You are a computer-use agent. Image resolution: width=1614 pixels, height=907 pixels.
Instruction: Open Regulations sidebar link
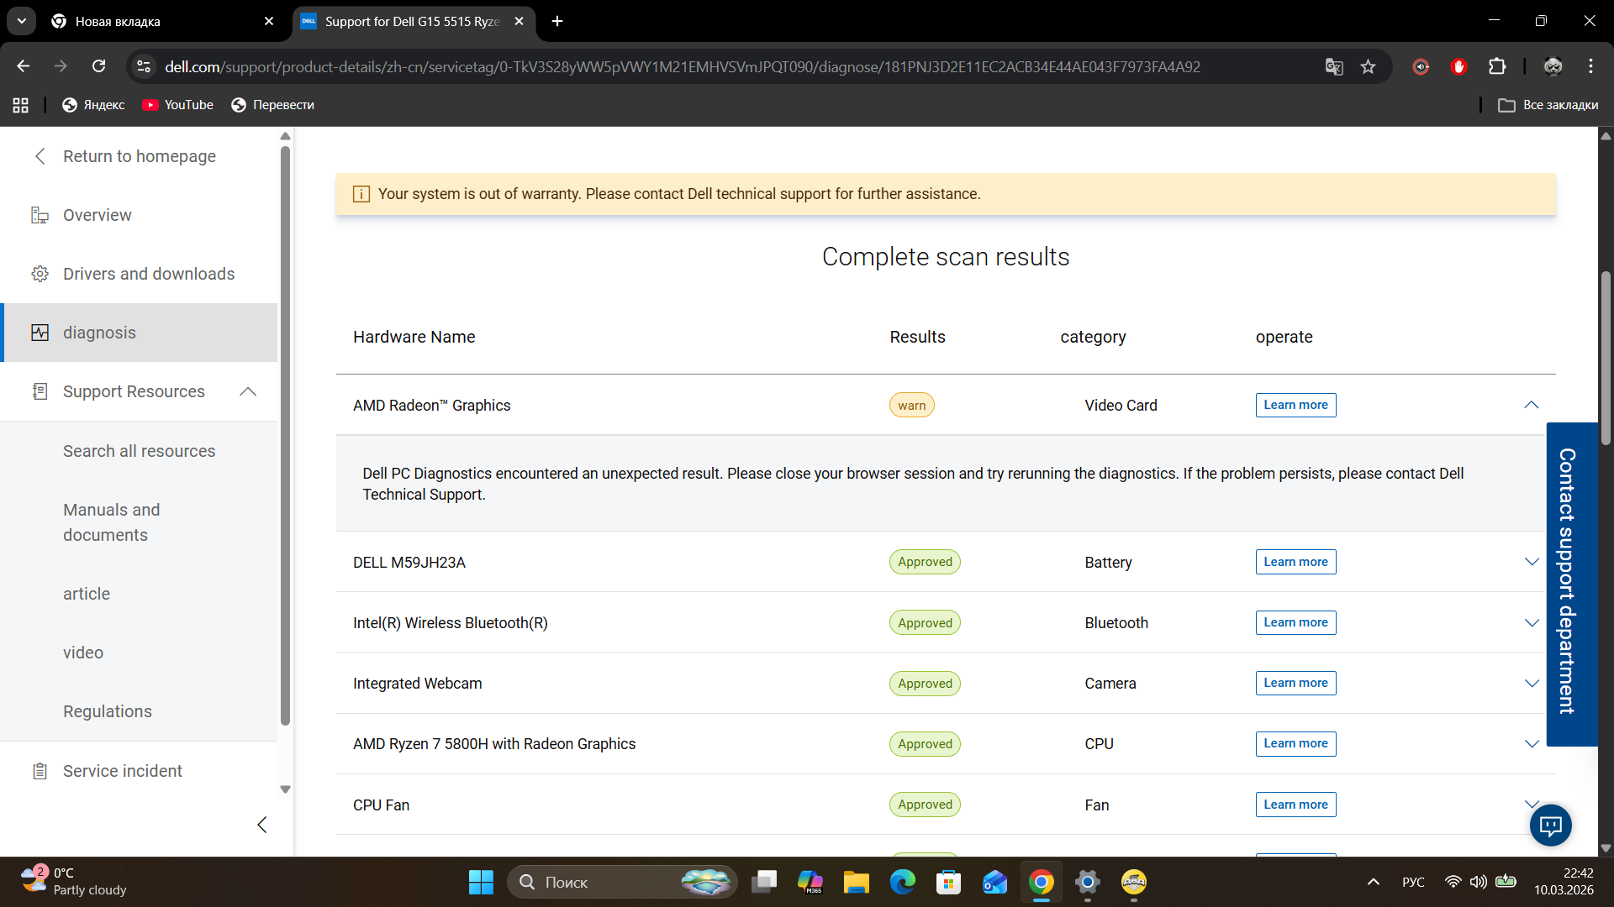click(108, 711)
